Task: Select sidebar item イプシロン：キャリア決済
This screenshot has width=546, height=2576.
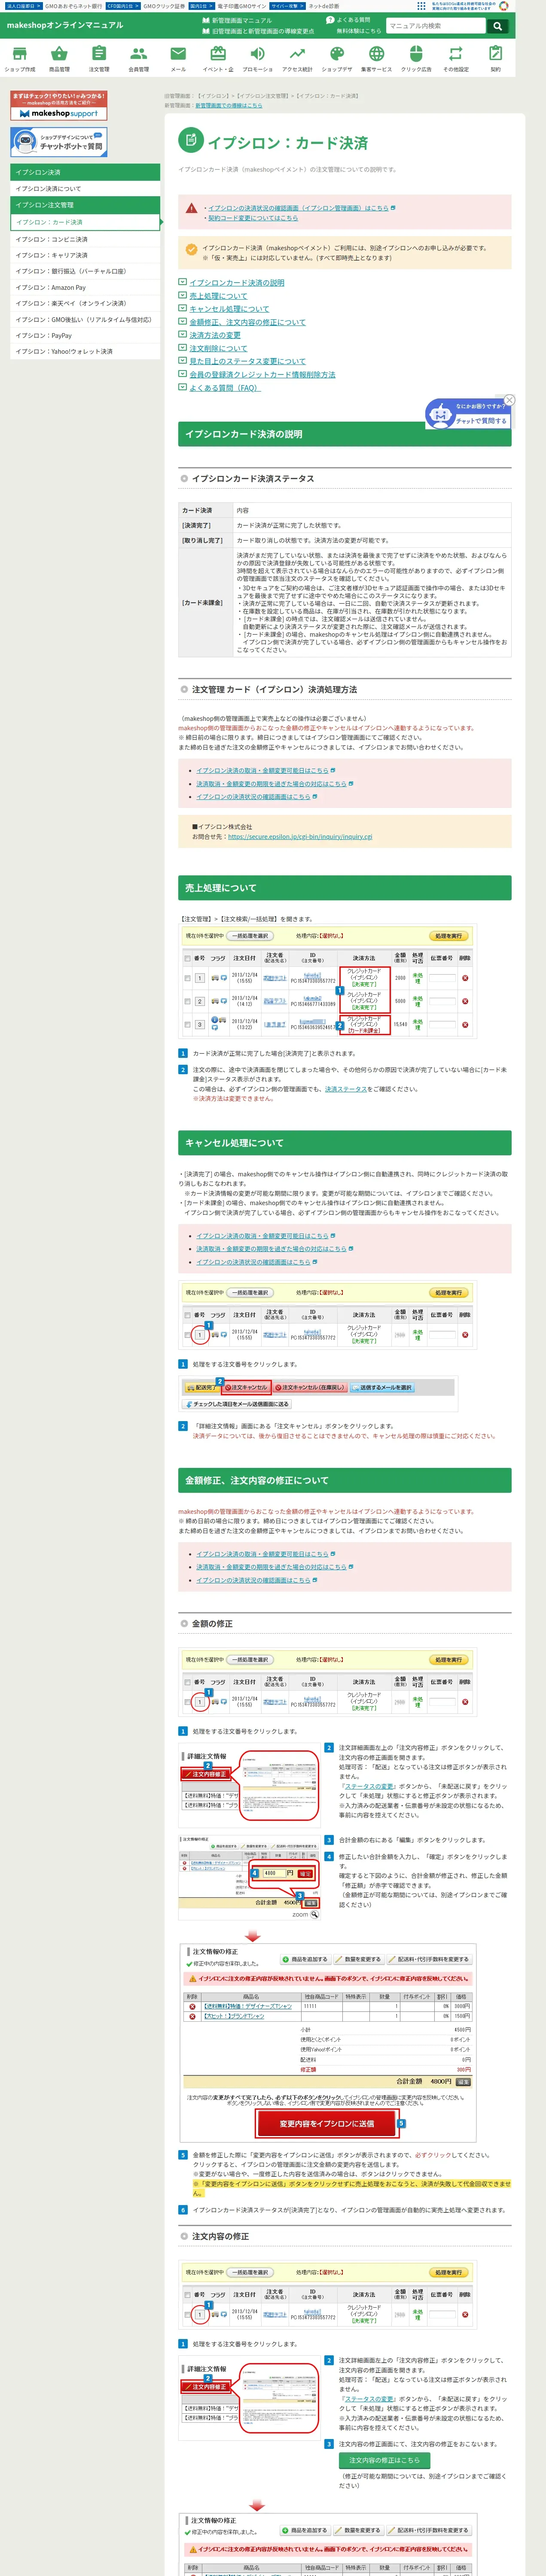Action: (x=85, y=255)
